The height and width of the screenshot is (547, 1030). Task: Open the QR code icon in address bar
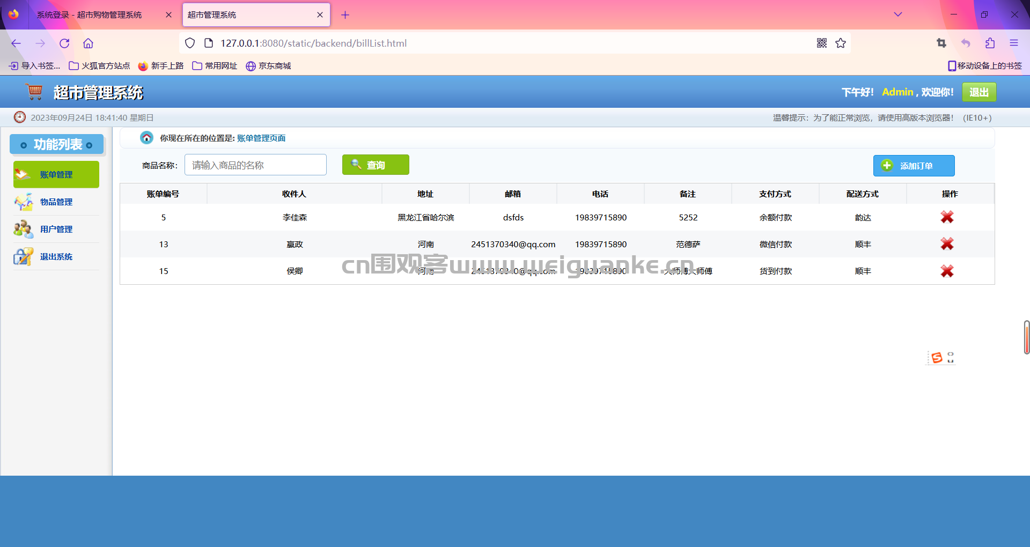pyautogui.click(x=822, y=43)
